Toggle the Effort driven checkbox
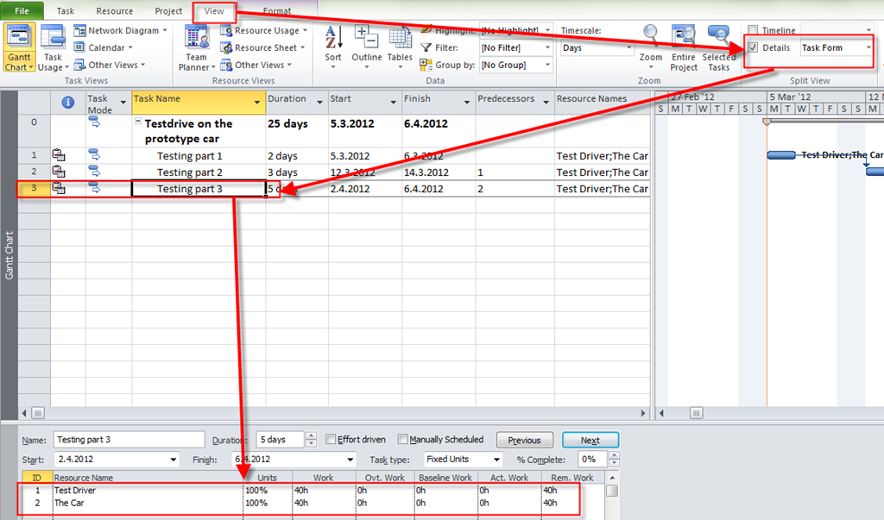Screen dimensions: 884x520 click(x=331, y=440)
